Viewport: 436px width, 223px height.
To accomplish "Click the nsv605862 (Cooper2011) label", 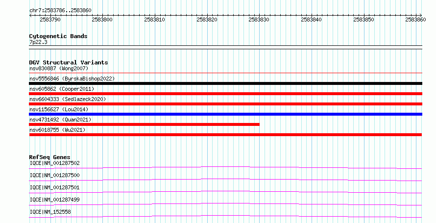I will point(62,89).
